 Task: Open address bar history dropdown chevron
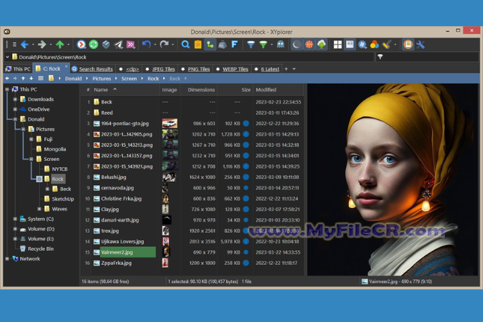[7, 57]
